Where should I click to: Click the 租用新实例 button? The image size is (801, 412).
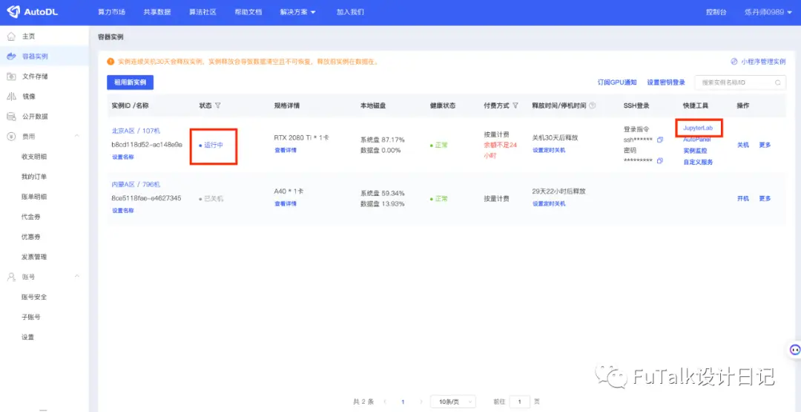pyautogui.click(x=131, y=82)
